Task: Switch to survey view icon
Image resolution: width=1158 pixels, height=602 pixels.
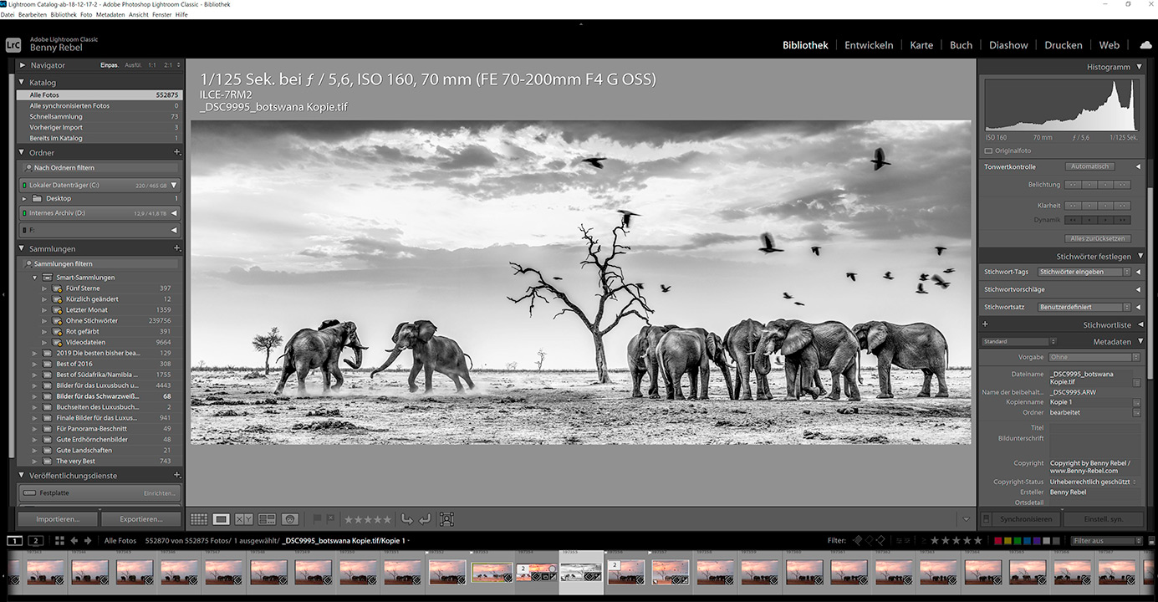Action: tap(267, 519)
